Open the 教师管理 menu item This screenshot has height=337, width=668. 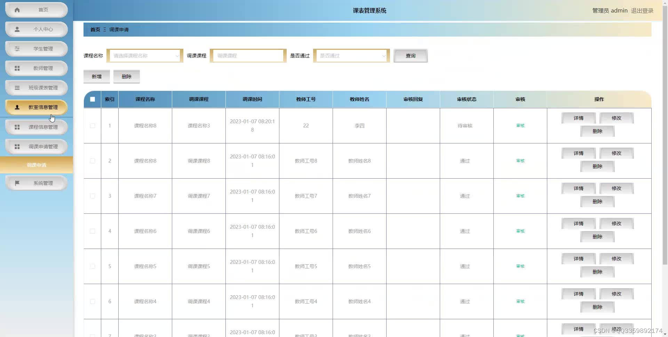tap(37, 68)
